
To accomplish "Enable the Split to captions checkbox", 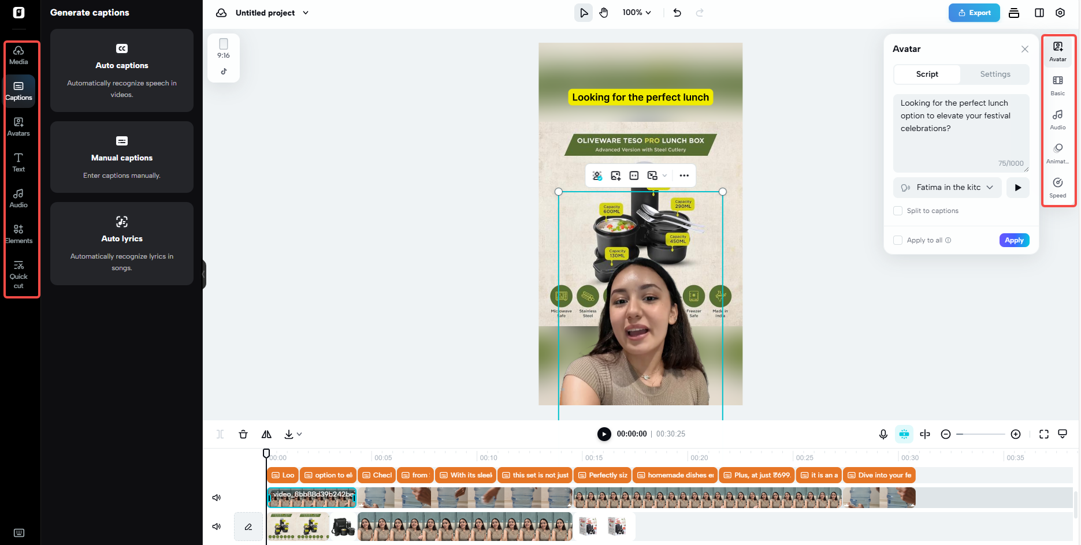I will [898, 210].
